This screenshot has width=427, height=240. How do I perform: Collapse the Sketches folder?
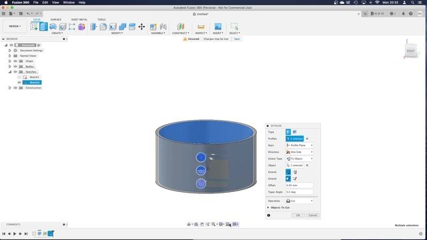10,72
